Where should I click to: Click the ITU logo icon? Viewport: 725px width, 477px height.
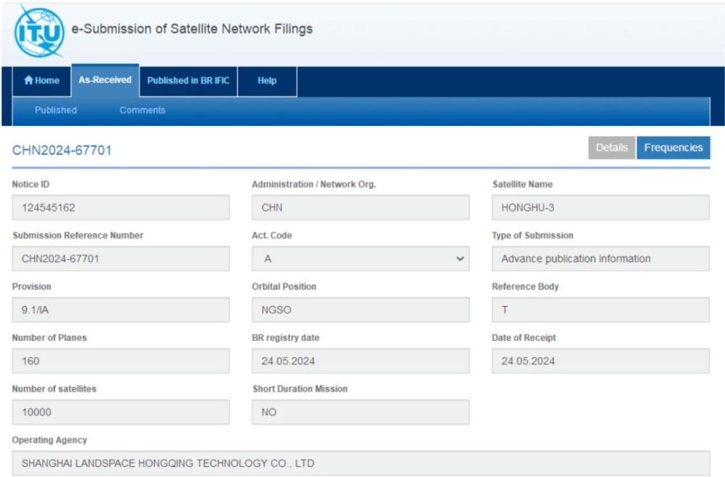coord(39,31)
